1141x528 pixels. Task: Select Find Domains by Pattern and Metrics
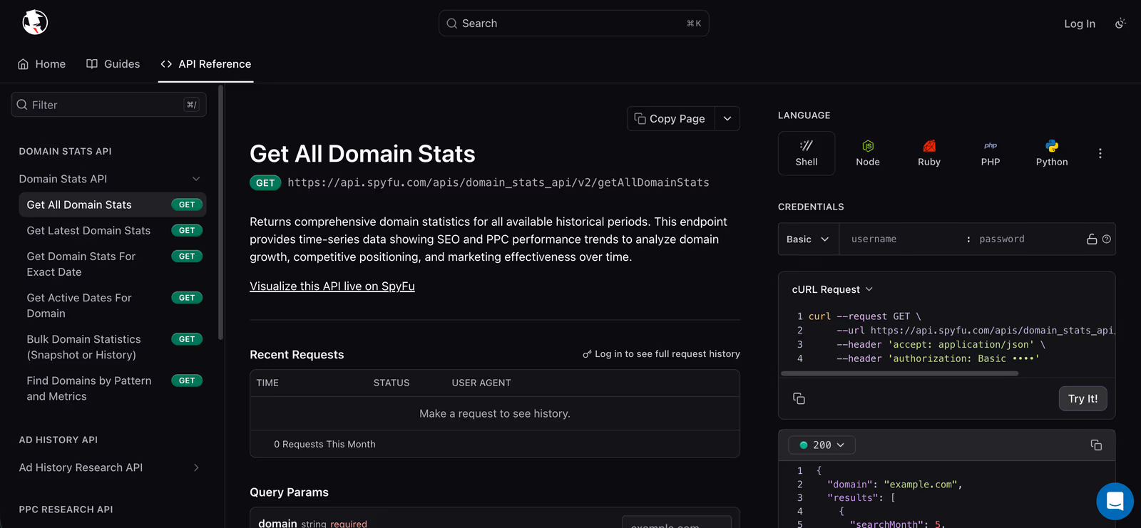click(x=113, y=388)
